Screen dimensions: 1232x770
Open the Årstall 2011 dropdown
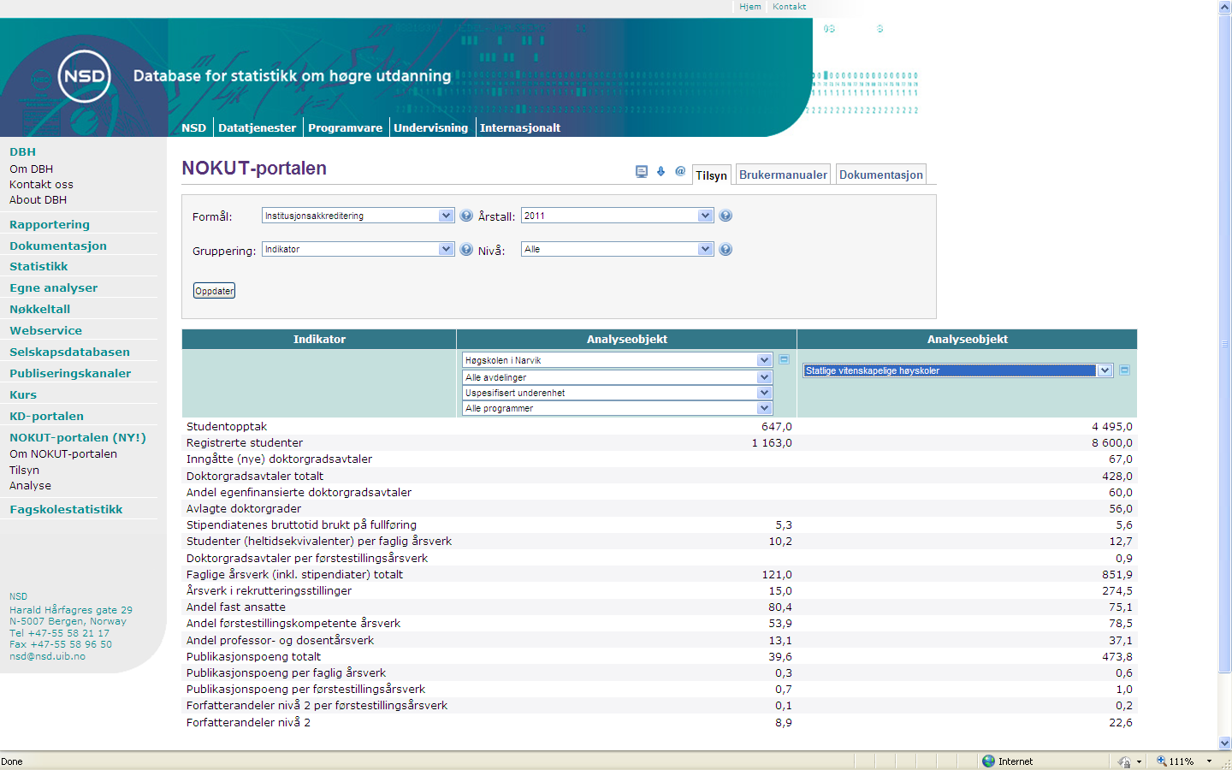point(617,216)
